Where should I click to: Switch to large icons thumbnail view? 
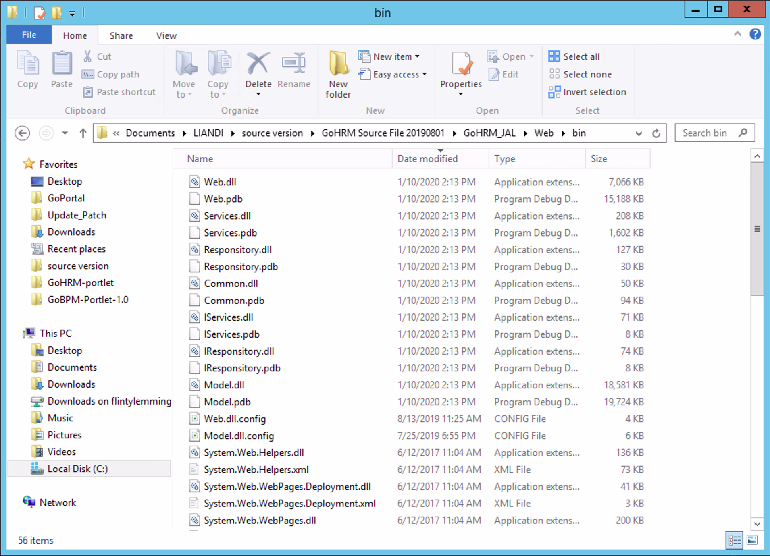(x=752, y=540)
